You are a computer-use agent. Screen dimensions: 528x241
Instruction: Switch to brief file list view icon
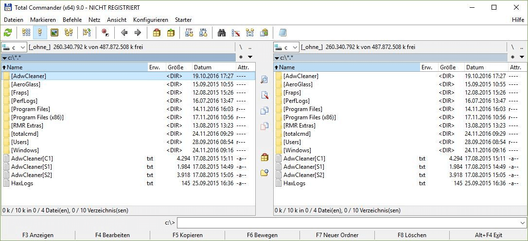point(26,32)
